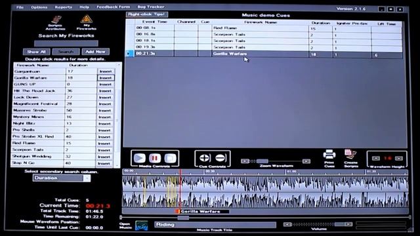Click the Add New button
Viewport: 420px width, 236px height.
(96, 52)
